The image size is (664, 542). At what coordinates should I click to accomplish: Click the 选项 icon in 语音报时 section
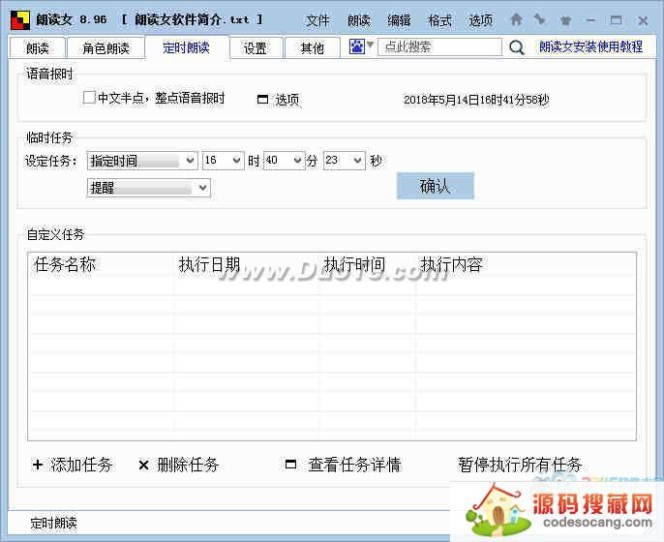pyautogui.click(x=262, y=100)
